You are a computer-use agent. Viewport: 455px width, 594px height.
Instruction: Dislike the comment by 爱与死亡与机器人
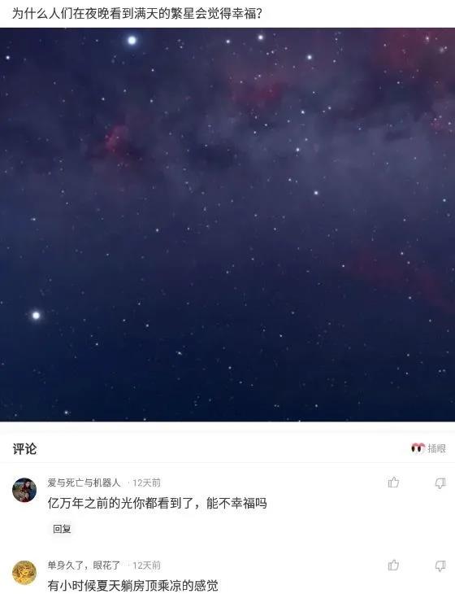[440, 483]
